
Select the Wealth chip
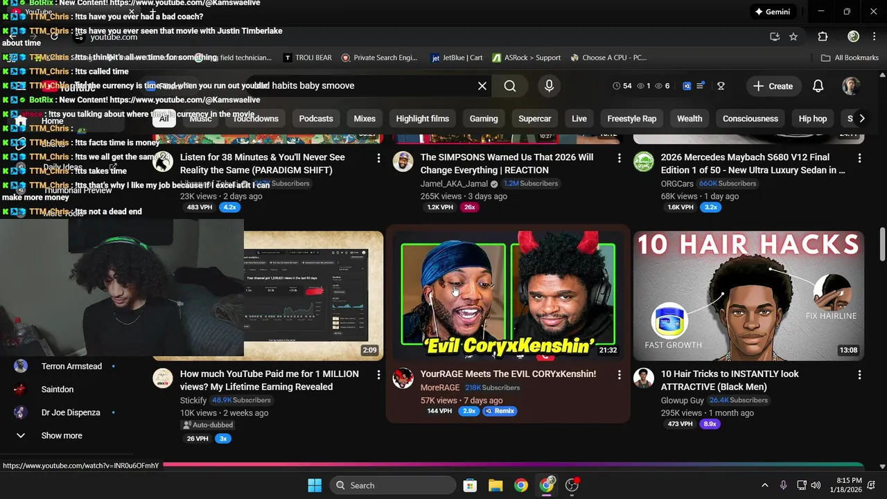click(x=690, y=119)
